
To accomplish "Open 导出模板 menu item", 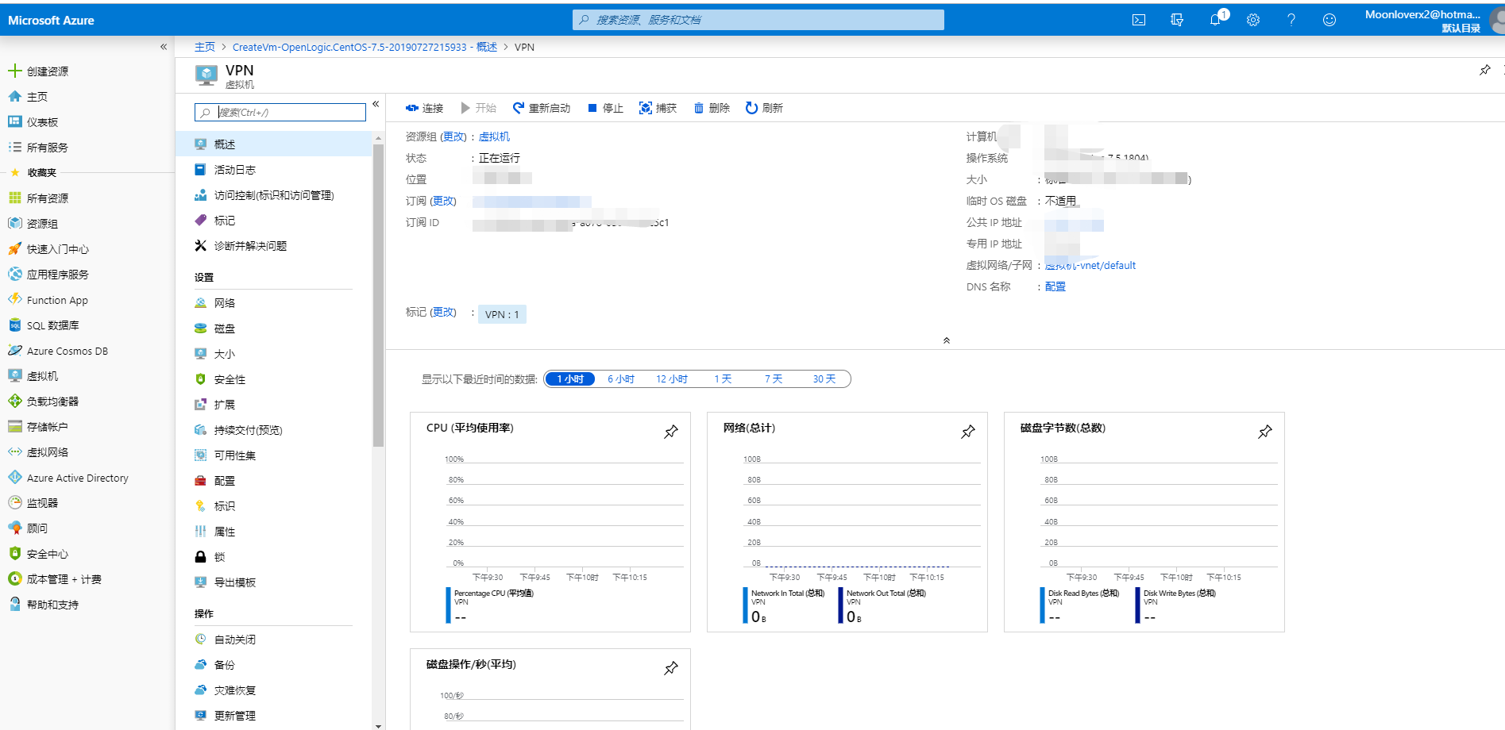I will pyautogui.click(x=274, y=582).
